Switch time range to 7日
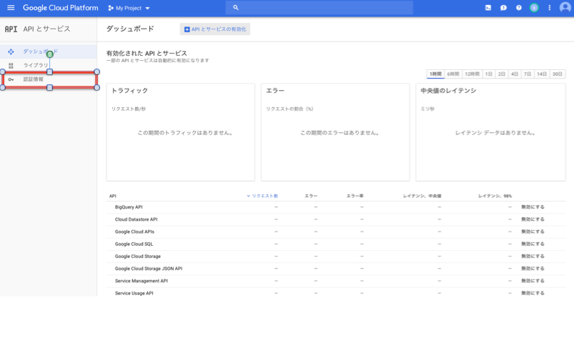The height and width of the screenshot is (338, 574). (527, 74)
